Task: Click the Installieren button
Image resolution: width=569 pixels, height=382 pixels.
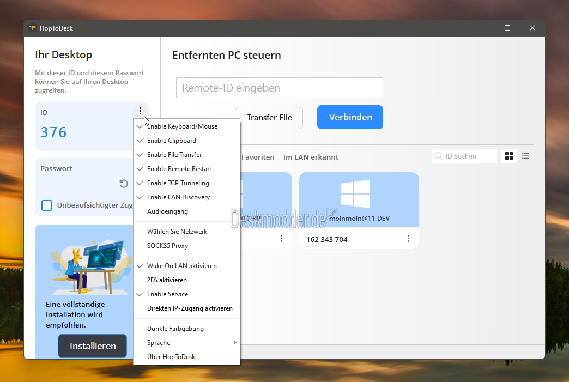Action: coord(93,346)
